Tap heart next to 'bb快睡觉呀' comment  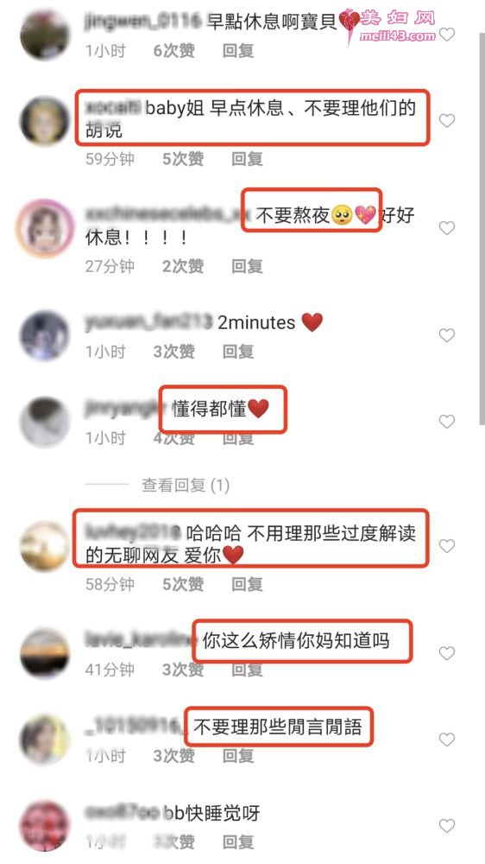[447, 825]
